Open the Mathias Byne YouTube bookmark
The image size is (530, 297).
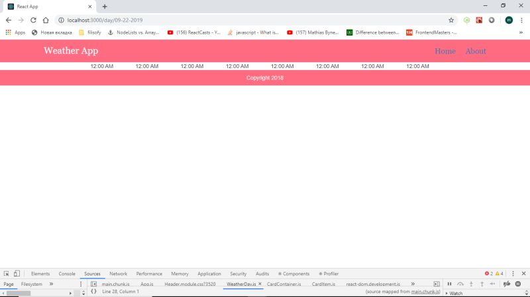pos(313,32)
